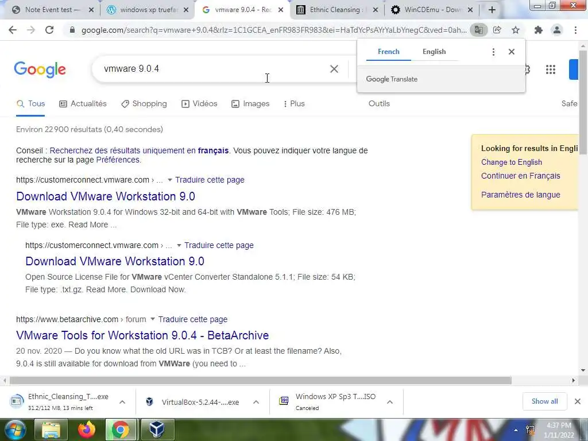Open Shopping search results
Screen dimensions: 588x441
click(144, 104)
